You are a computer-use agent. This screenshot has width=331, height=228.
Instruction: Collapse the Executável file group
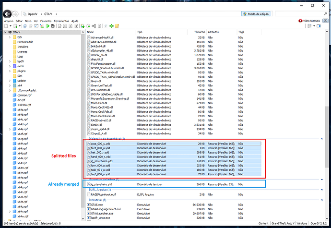[322, 200]
